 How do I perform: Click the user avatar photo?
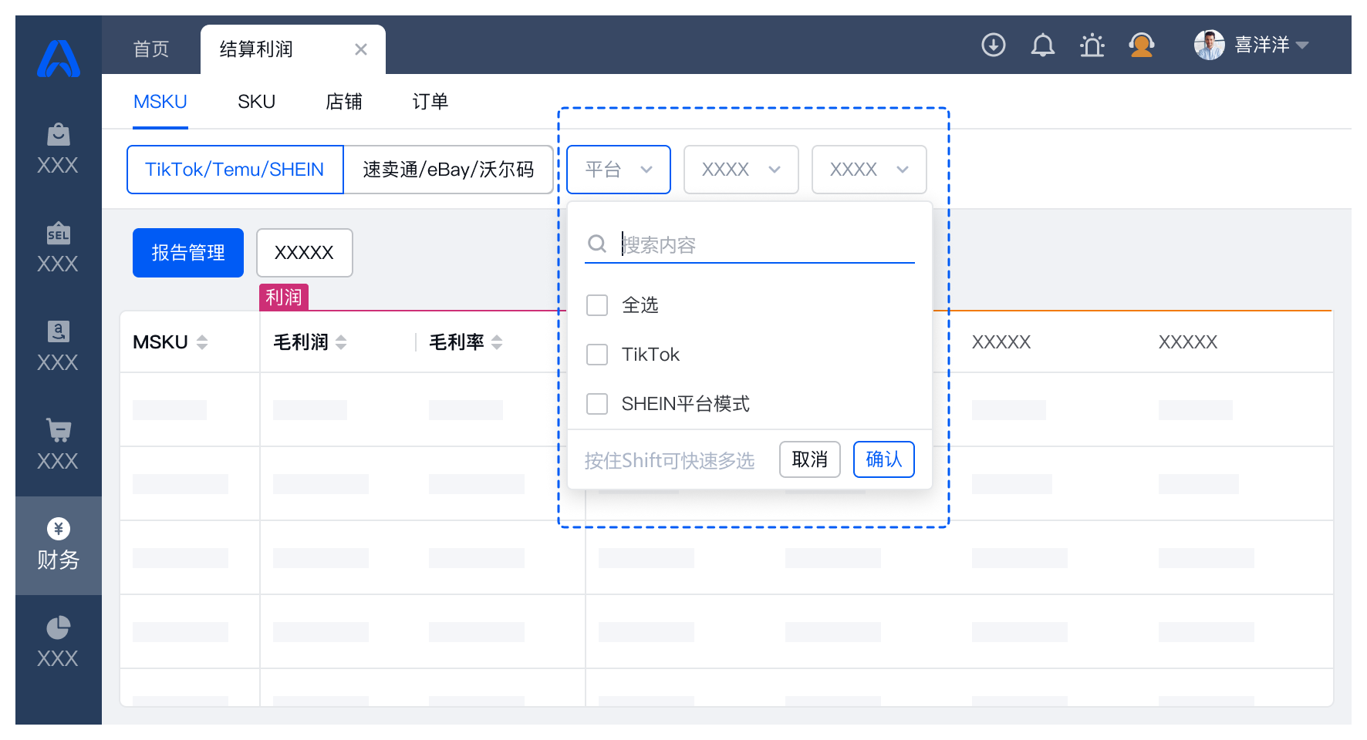1210,45
